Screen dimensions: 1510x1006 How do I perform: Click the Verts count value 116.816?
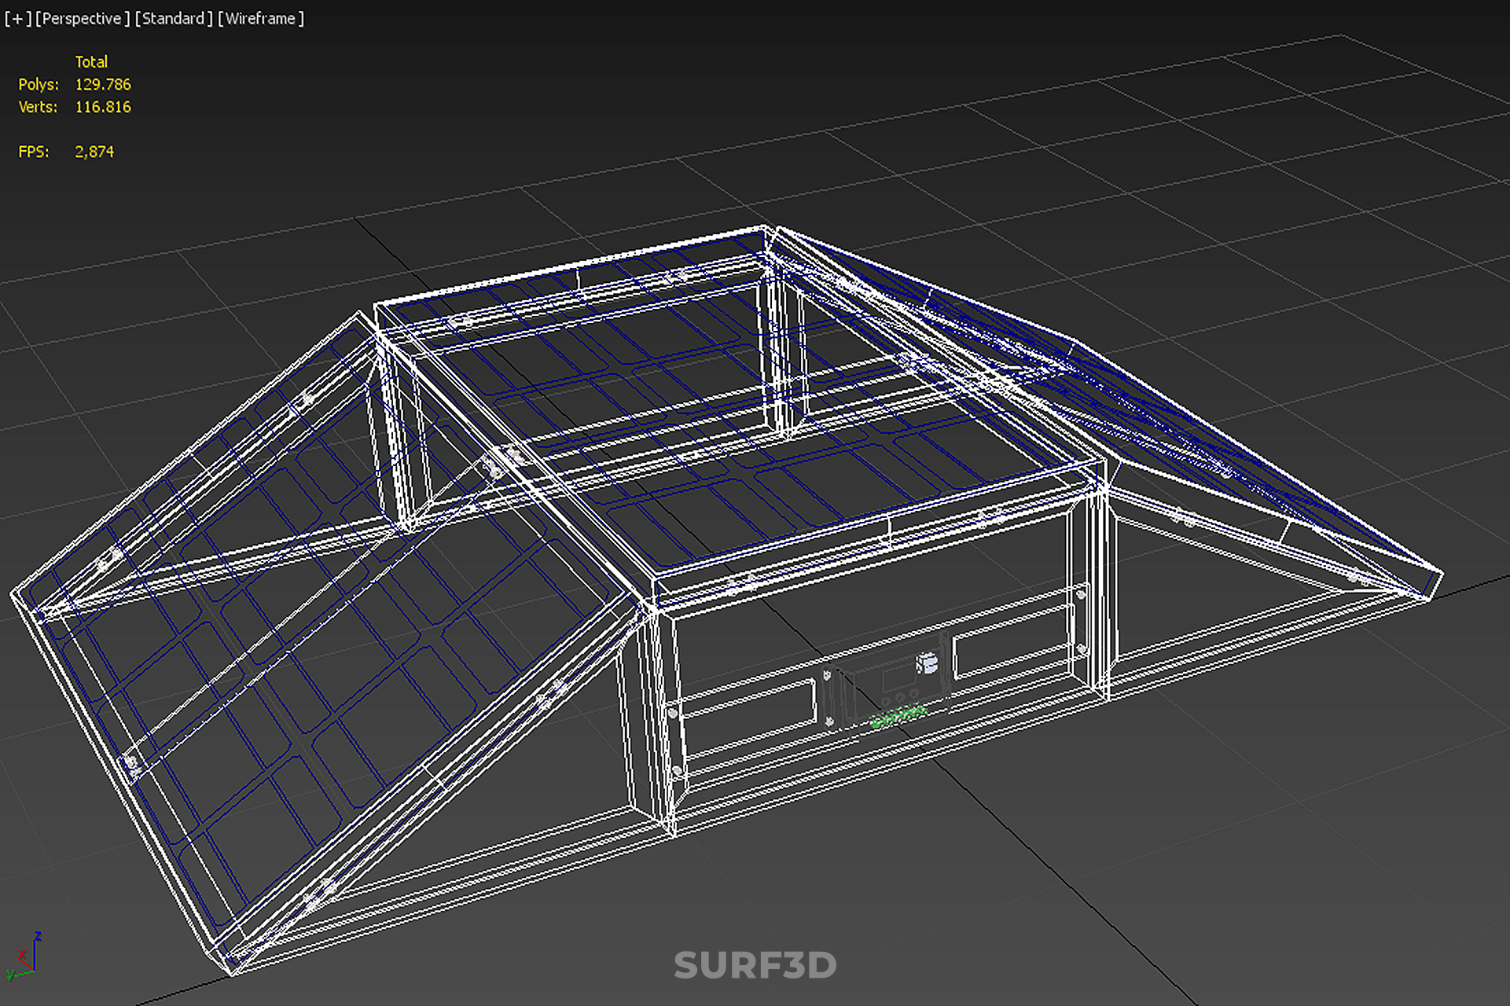point(102,107)
